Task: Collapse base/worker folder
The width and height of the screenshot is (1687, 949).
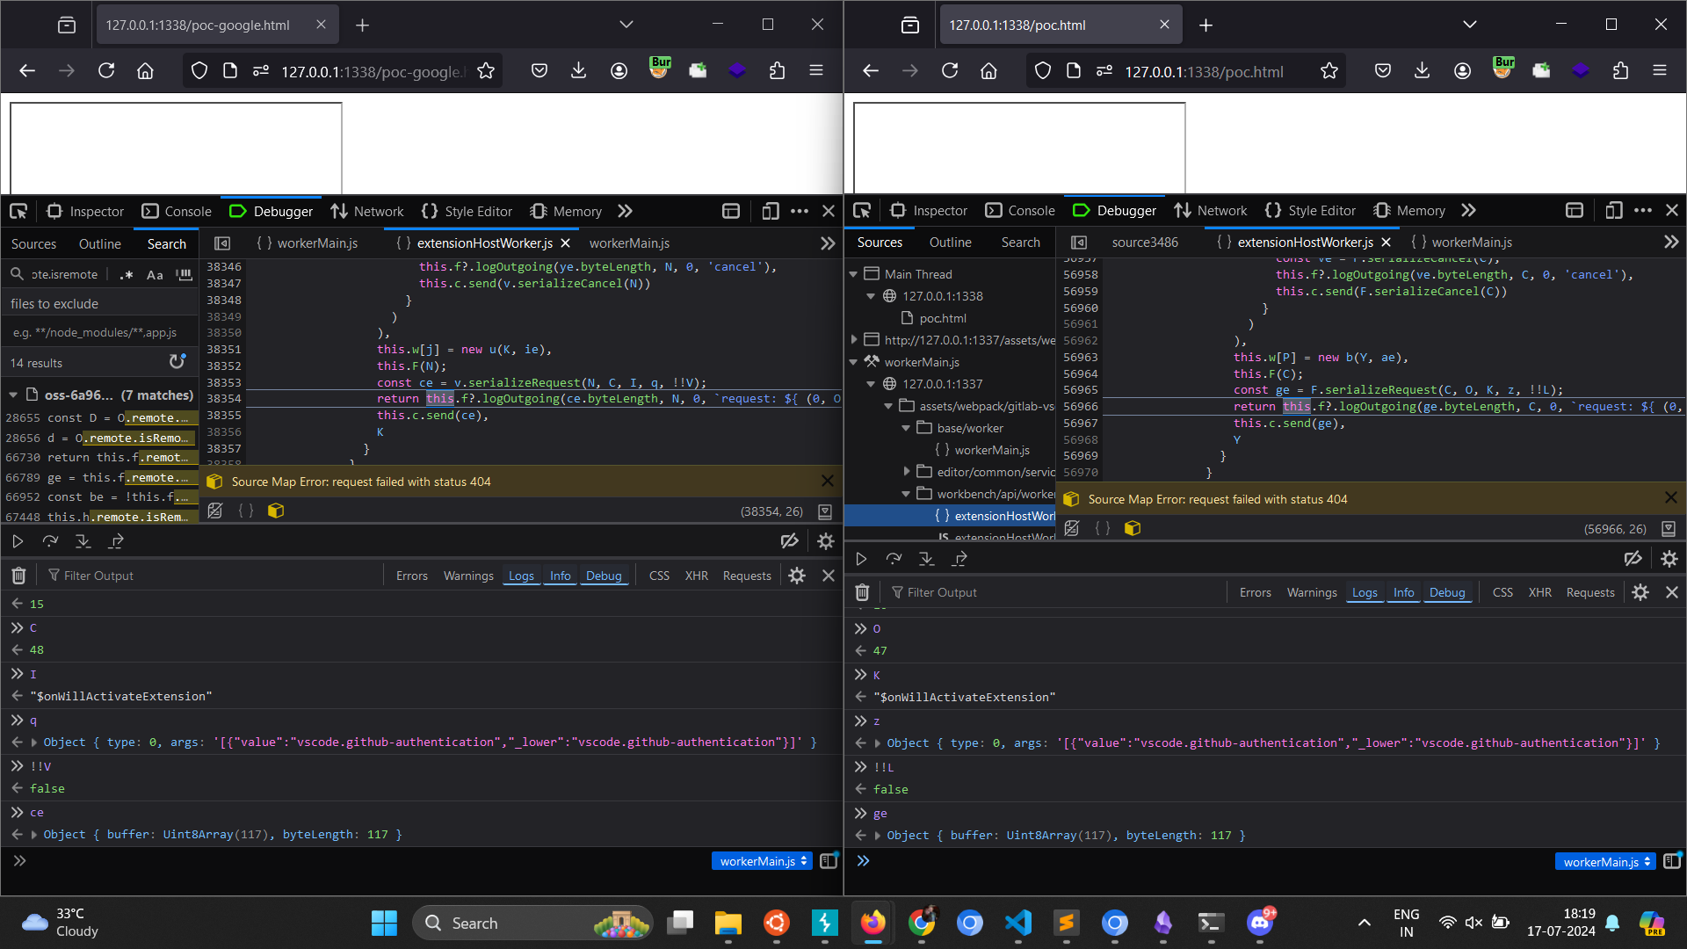Action: 906,428
